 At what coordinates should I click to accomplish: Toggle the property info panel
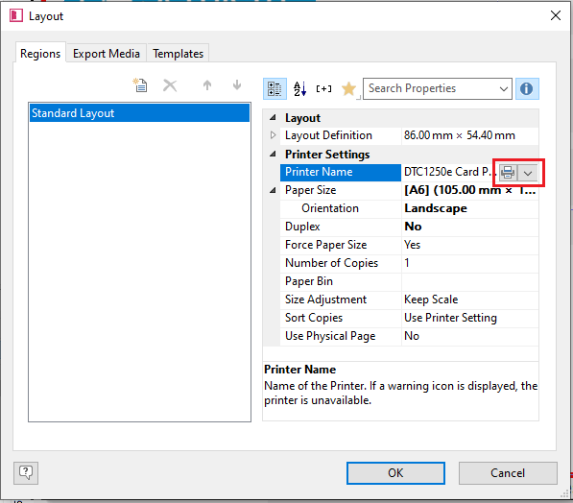[527, 89]
